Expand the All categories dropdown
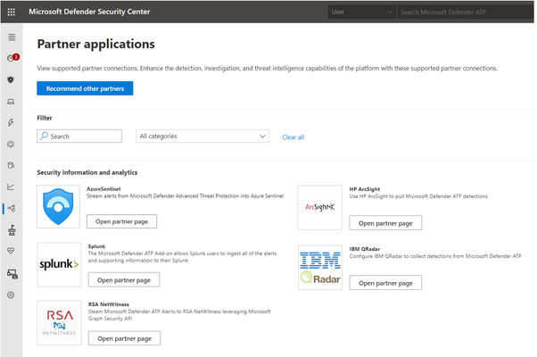The height and width of the screenshot is (357, 537). click(202, 136)
